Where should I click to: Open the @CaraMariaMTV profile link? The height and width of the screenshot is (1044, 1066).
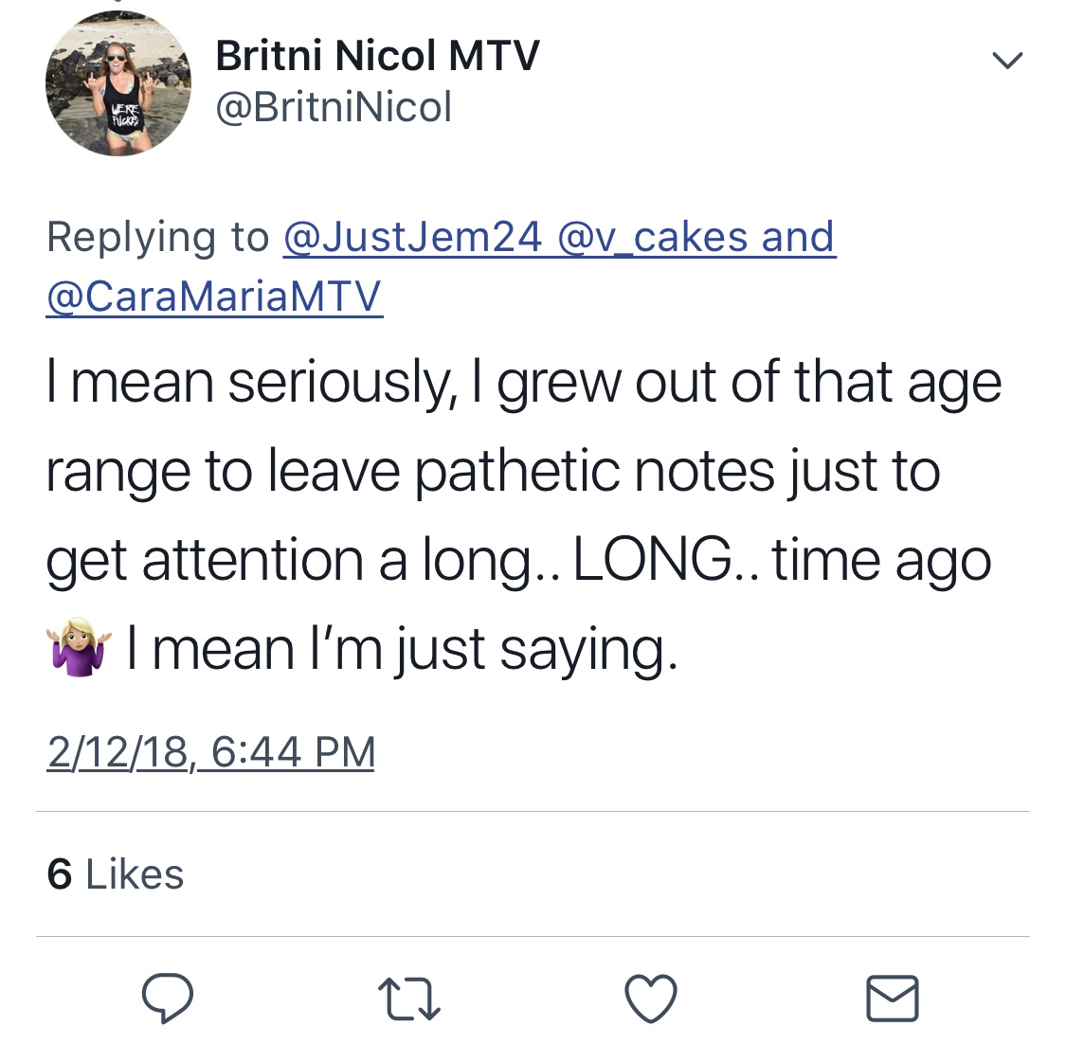[x=214, y=297]
